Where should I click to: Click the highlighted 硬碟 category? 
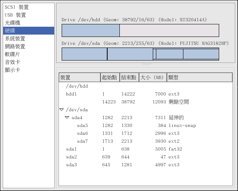10,31
